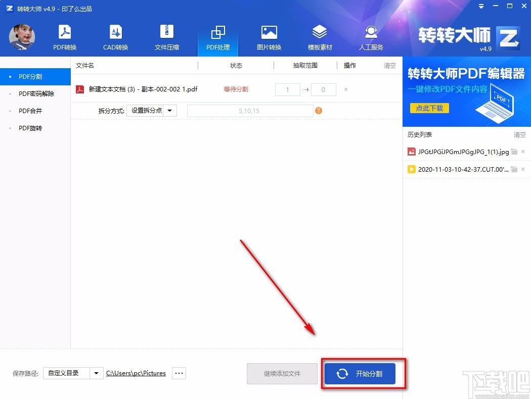Delete the JPG history item
Screen dimensions: 531x399
(523, 152)
